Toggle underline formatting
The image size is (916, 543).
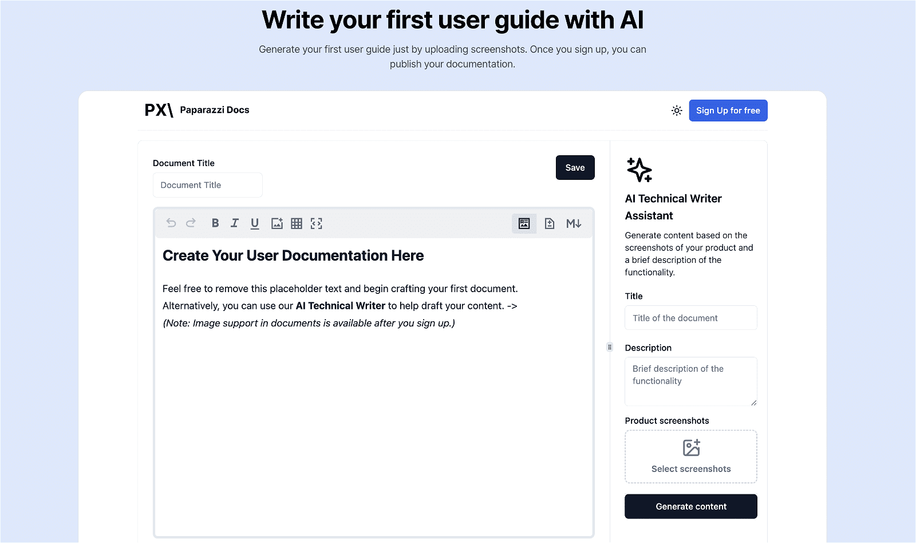pyautogui.click(x=255, y=223)
